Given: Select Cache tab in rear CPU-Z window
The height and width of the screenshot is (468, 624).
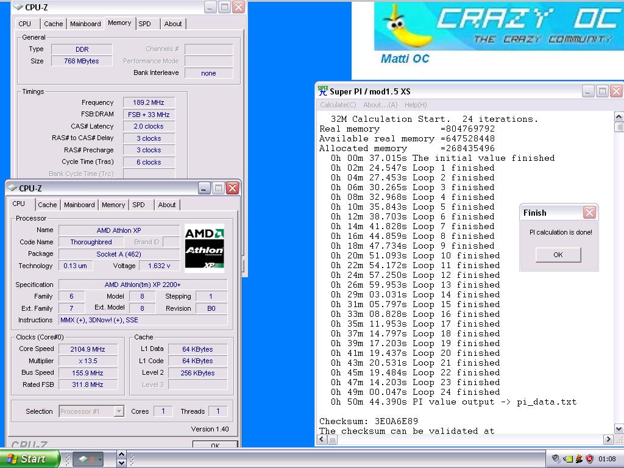Looking at the screenshot, I should (x=54, y=24).
